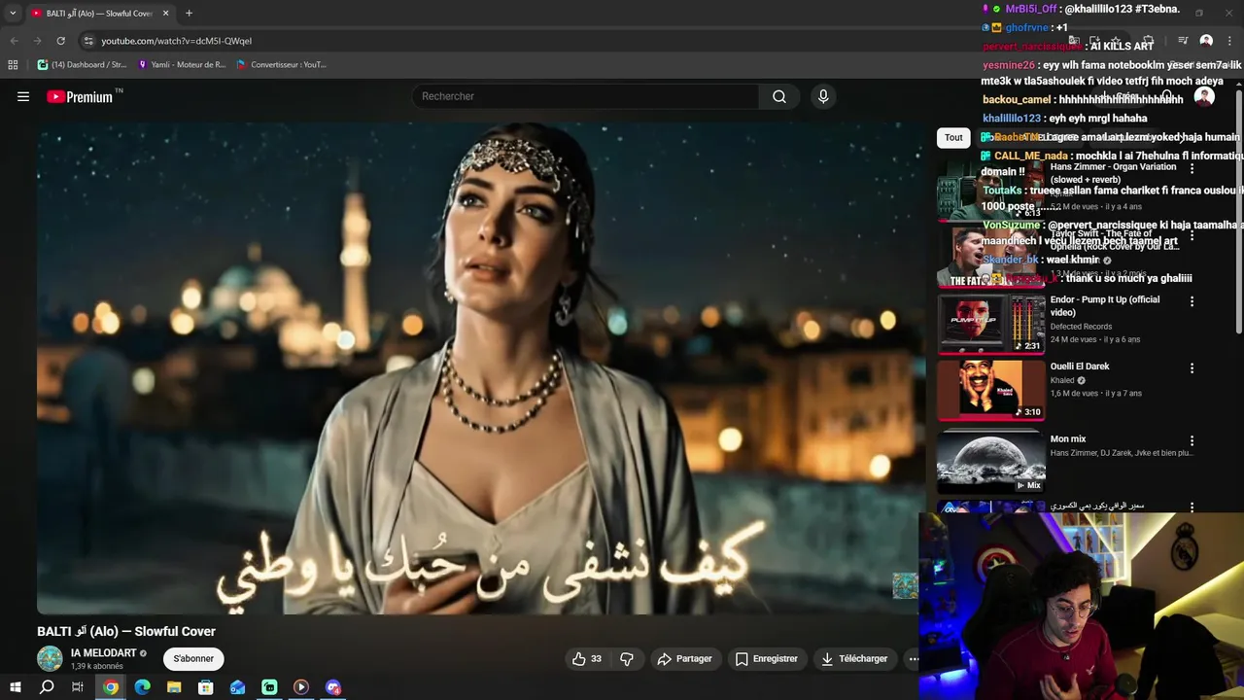The width and height of the screenshot is (1244, 700).
Task: Open Mon mix title link
Action: [x=1068, y=439]
